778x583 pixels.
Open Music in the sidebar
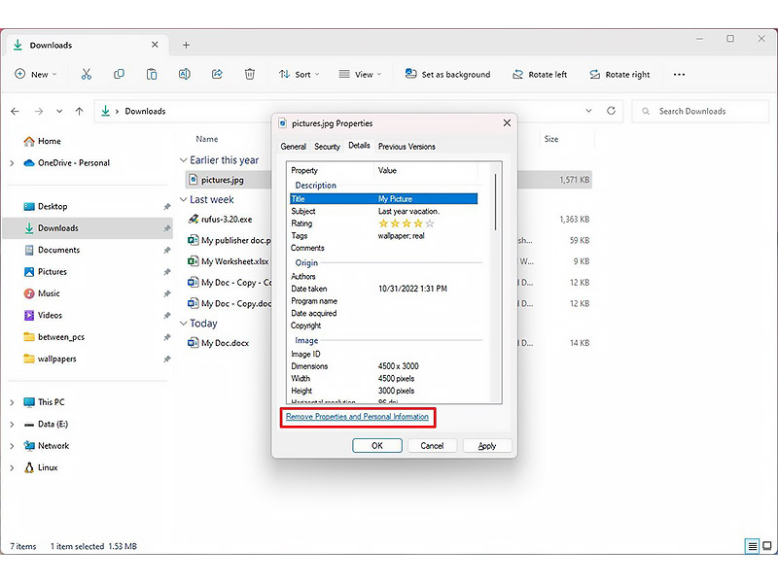(48, 293)
